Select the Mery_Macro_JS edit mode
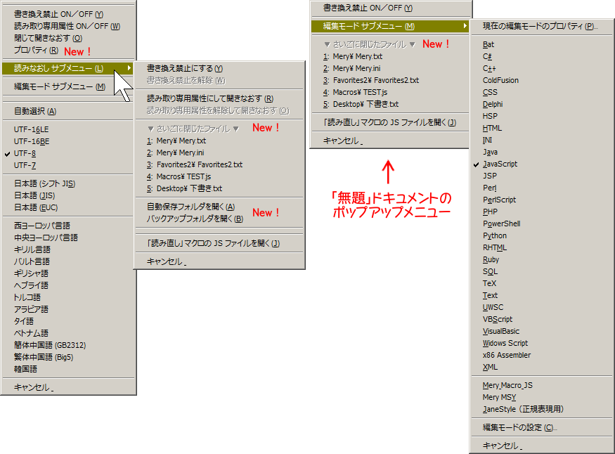615x454 pixels. tap(507, 385)
